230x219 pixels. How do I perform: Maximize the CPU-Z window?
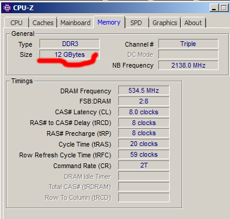[x=223, y=8]
